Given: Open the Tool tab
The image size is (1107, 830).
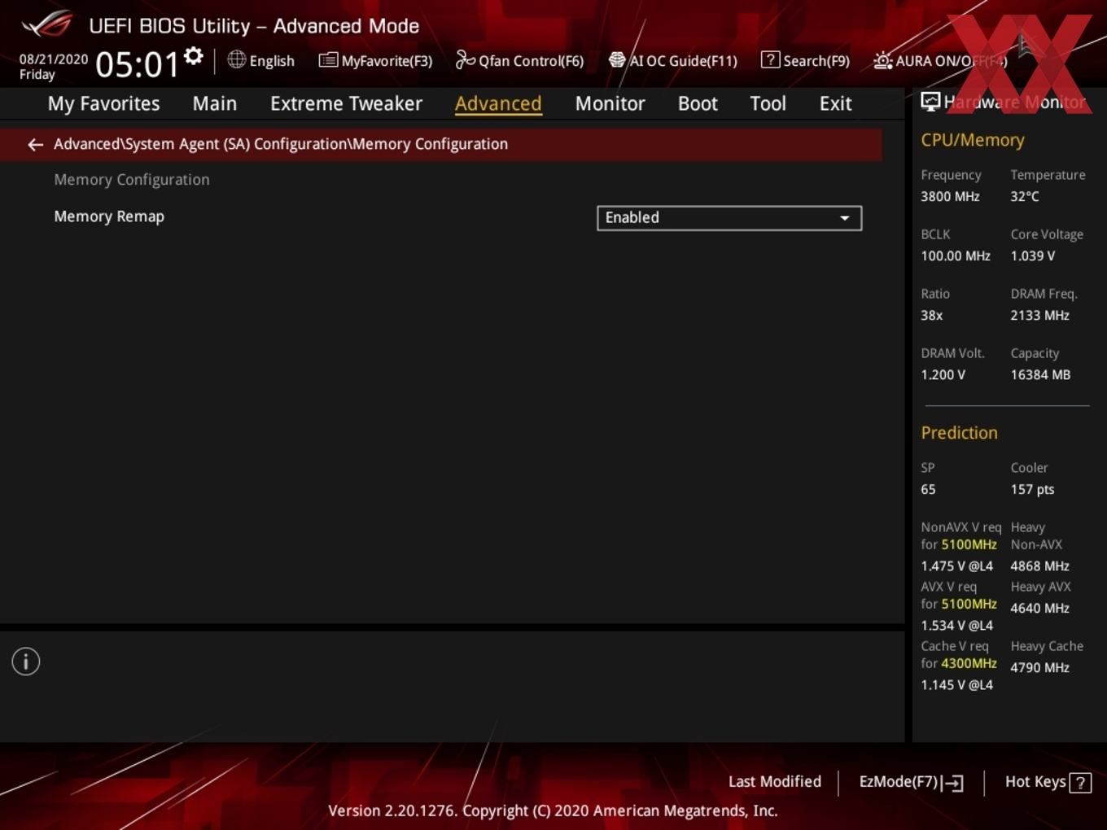Looking at the screenshot, I should click(768, 103).
